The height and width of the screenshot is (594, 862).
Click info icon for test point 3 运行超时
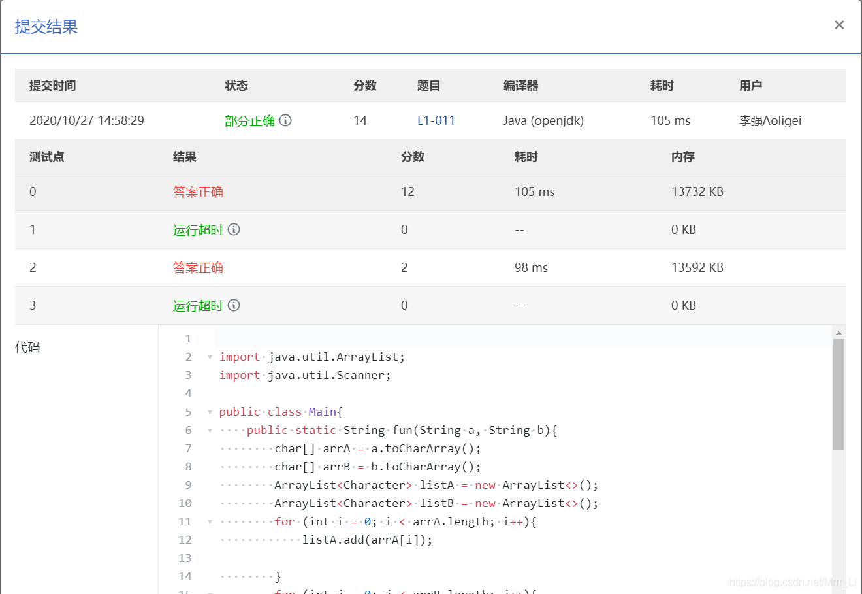coord(234,305)
